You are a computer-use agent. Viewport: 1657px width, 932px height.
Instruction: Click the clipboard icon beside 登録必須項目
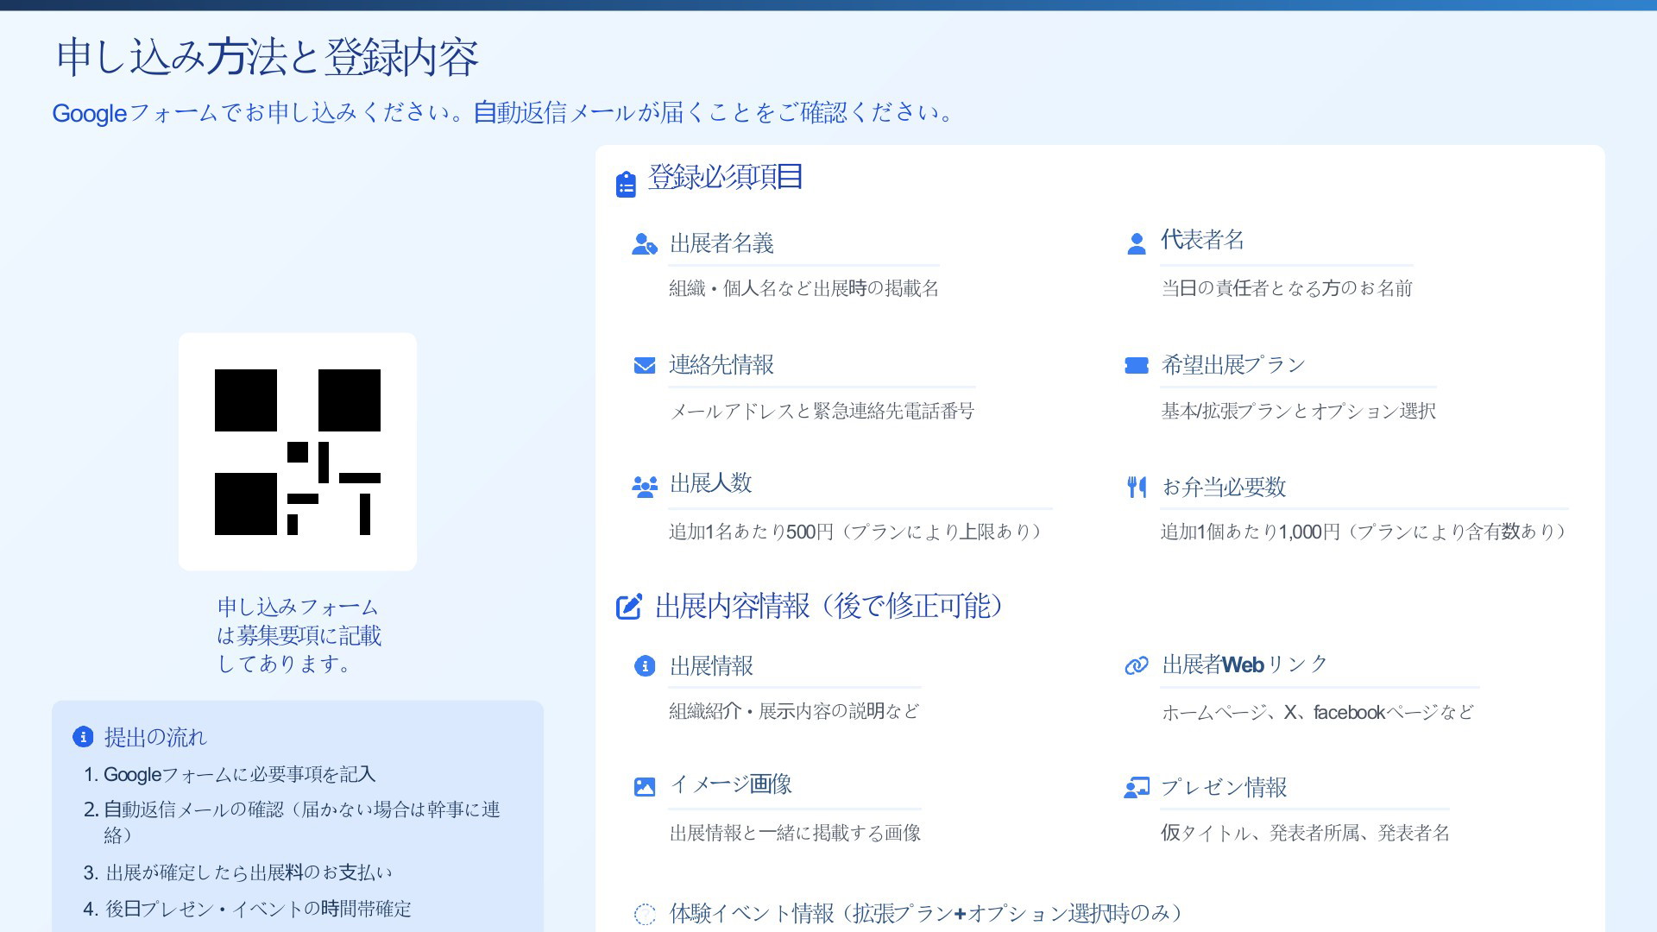tap(626, 184)
